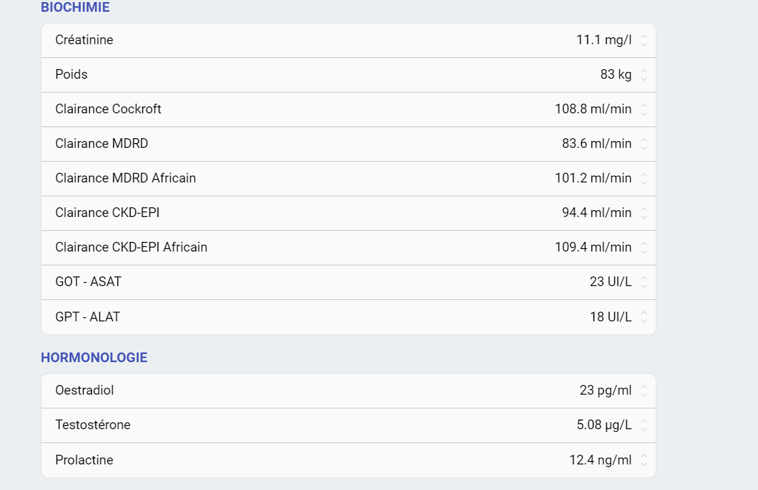Viewport: 758px width, 490px height.
Task: Click the unfold icon next to 83.6 ml/min
Action: (643, 144)
